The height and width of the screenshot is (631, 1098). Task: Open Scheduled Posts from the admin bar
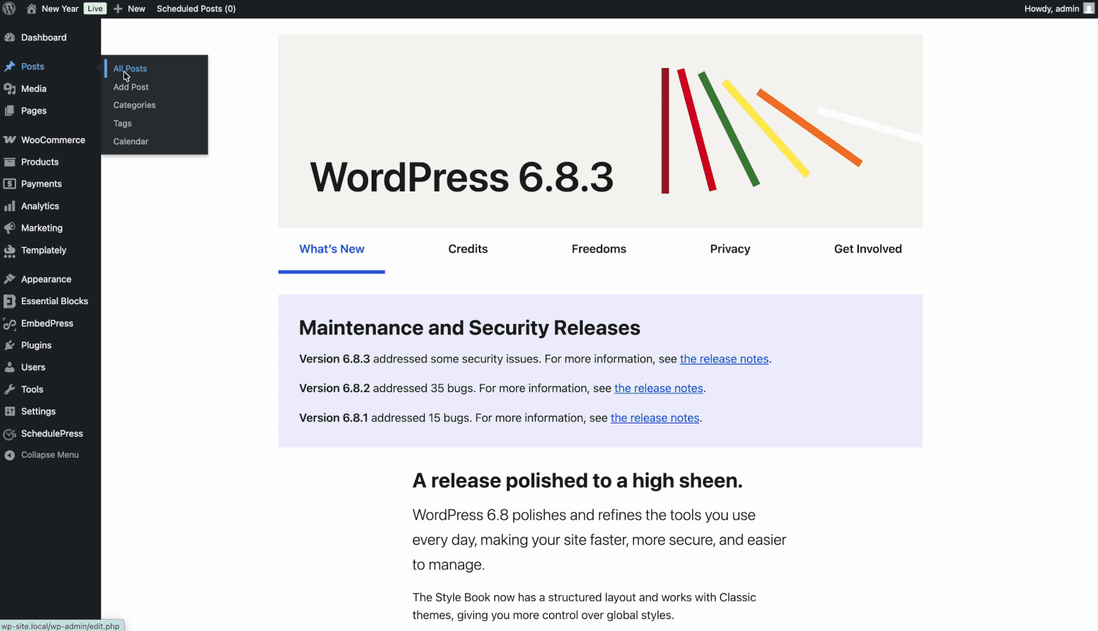click(x=196, y=8)
